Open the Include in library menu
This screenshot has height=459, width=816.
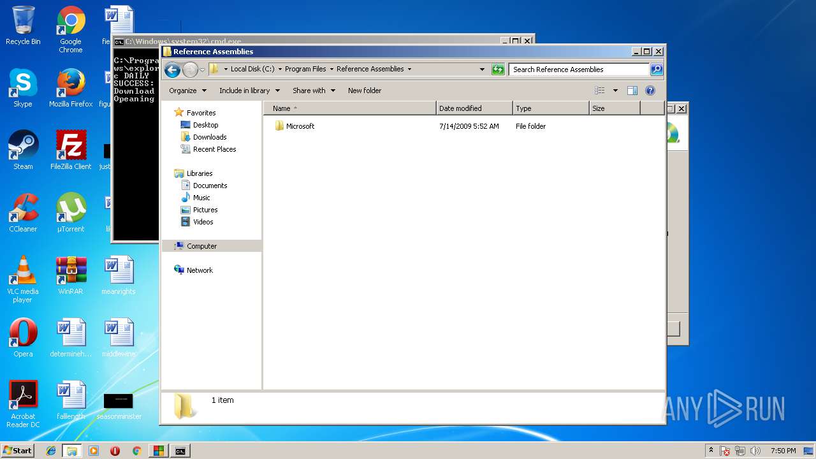click(249, 91)
